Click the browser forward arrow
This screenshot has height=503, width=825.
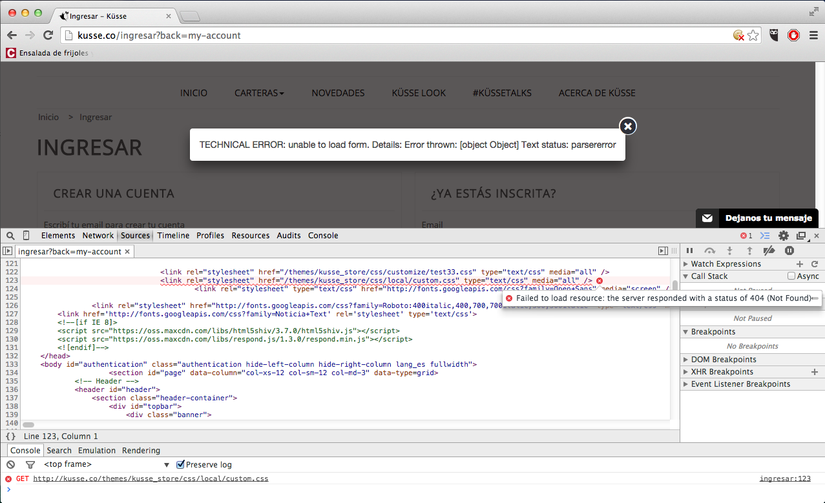(30, 36)
